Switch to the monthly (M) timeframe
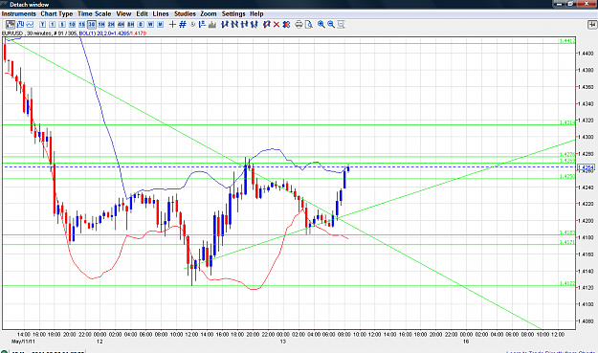This screenshot has width=598, height=353. 160,25
